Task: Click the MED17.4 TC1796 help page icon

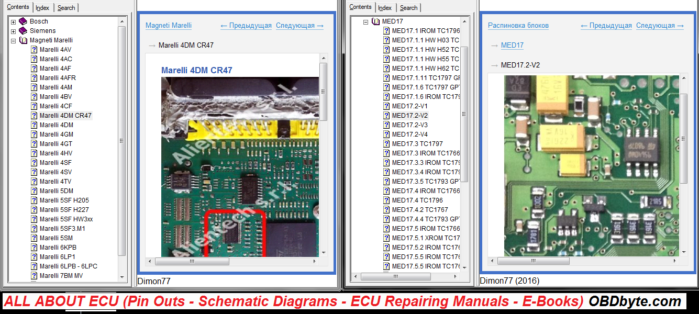Action: 386,200
